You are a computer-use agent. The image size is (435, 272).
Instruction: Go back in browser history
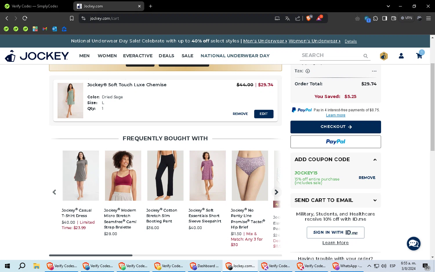[x=7, y=18]
